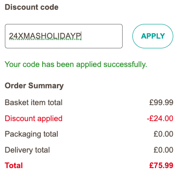Click the £75.99 final total amount

click(x=161, y=165)
